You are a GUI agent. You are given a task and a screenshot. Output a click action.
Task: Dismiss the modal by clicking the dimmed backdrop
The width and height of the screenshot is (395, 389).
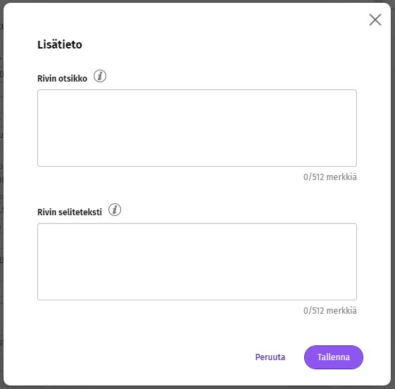tap(1, 193)
